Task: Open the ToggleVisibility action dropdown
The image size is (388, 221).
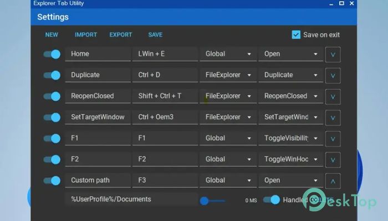Action: [x=291, y=138]
